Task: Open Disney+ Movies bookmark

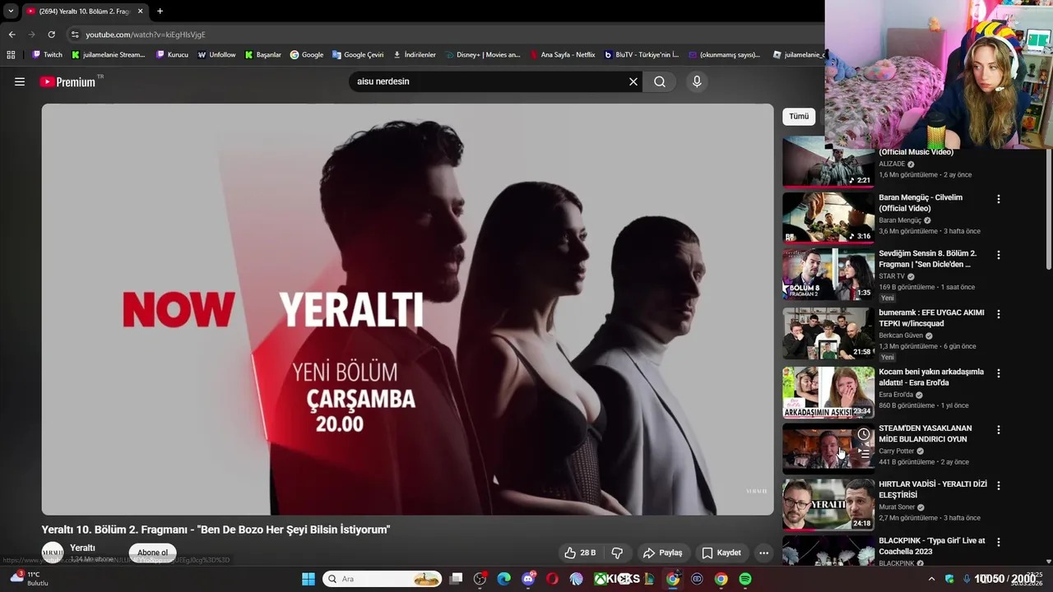Action: 483,55
